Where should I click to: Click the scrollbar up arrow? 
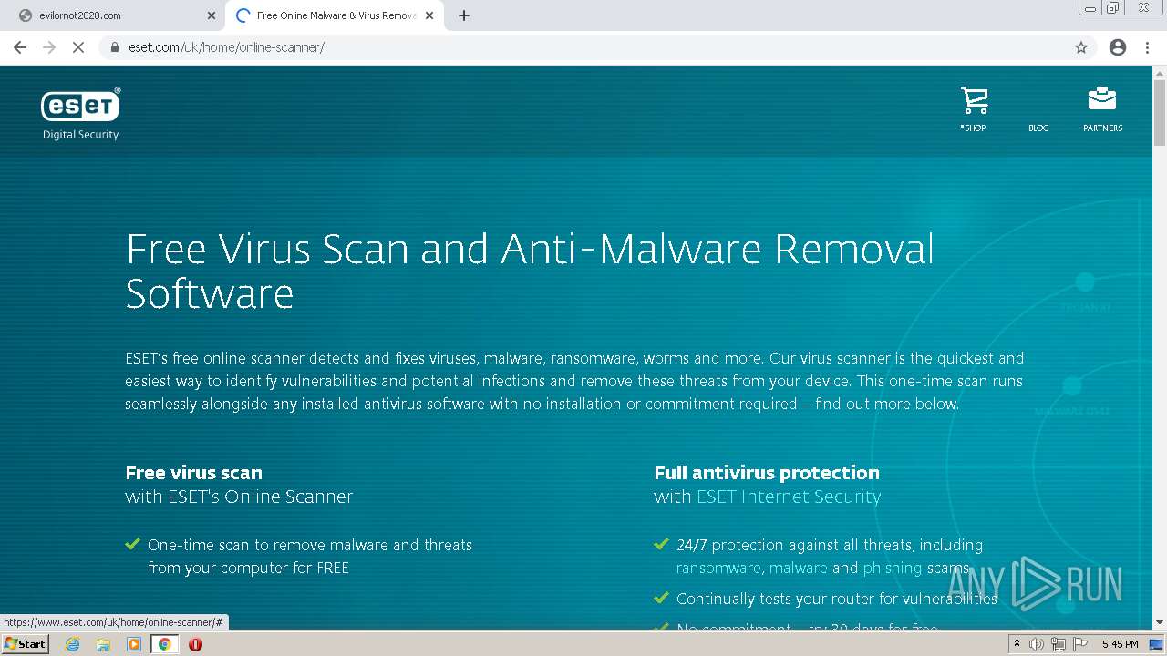tap(1160, 72)
